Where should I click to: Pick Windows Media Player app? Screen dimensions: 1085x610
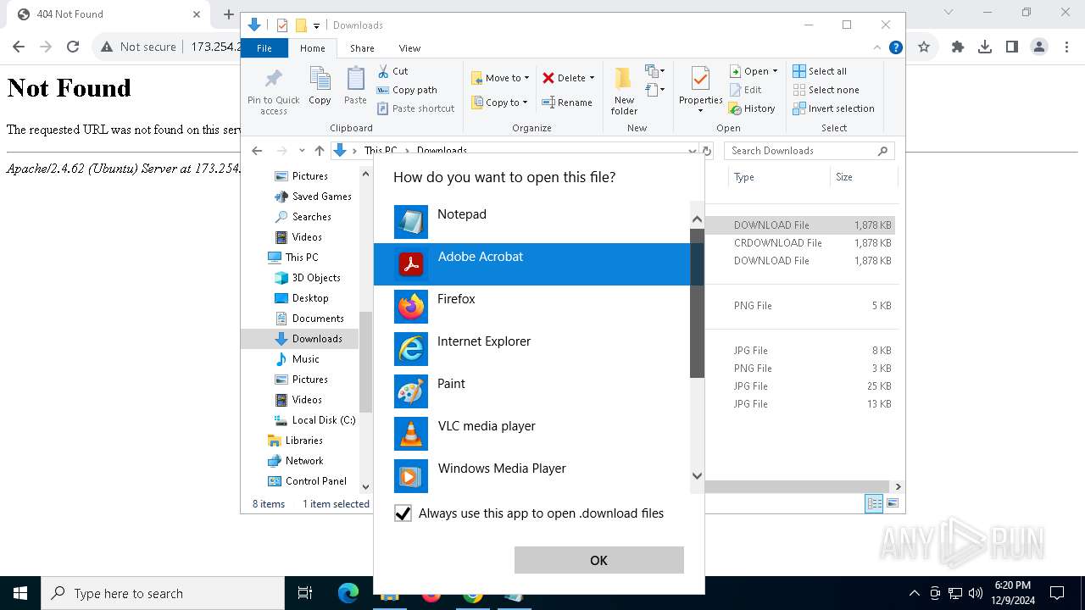click(x=531, y=476)
